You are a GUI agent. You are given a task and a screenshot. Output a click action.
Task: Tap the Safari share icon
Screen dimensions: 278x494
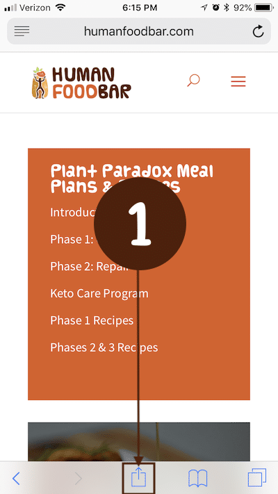click(x=139, y=478)
